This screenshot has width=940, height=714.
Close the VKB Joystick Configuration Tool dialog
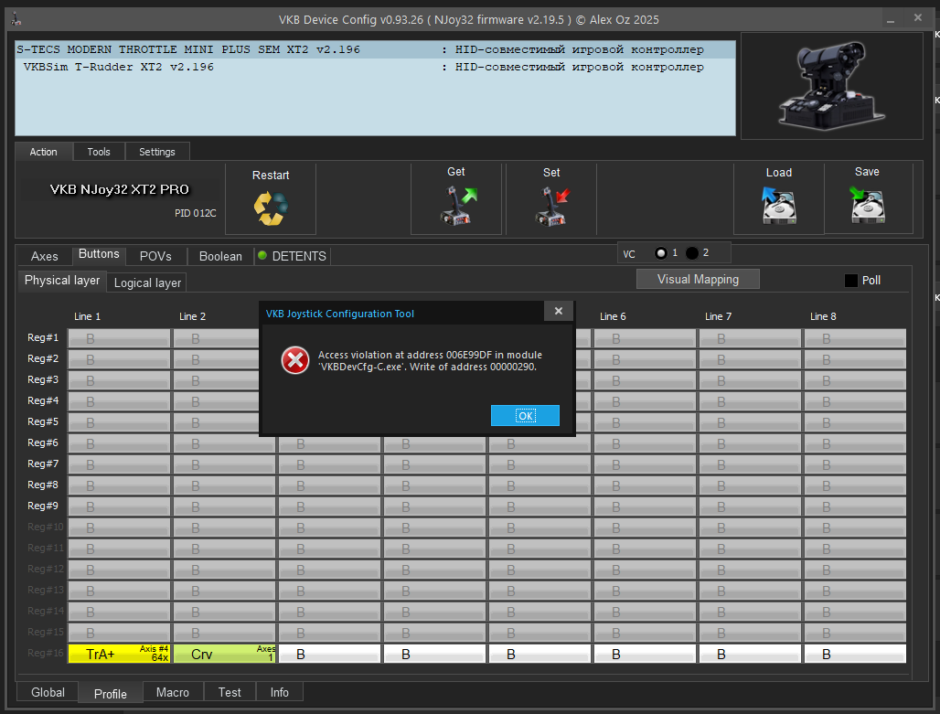pos(558,311)
